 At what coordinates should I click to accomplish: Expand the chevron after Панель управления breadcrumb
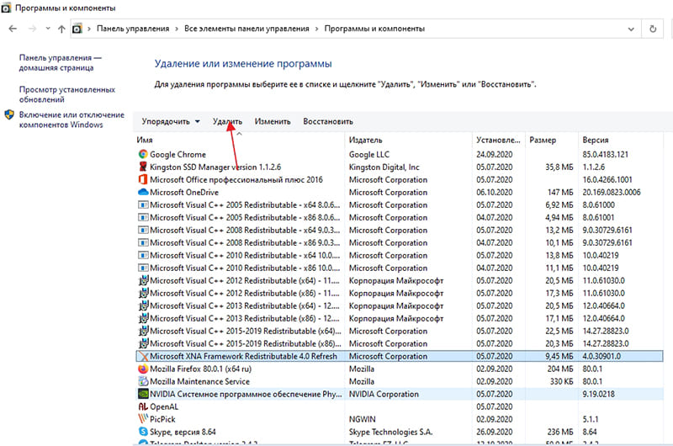[177, 29]
